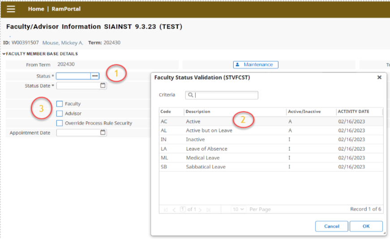Click into the Criteria search field
This screenshot has width=390, height=239.
tap(222, 95)
